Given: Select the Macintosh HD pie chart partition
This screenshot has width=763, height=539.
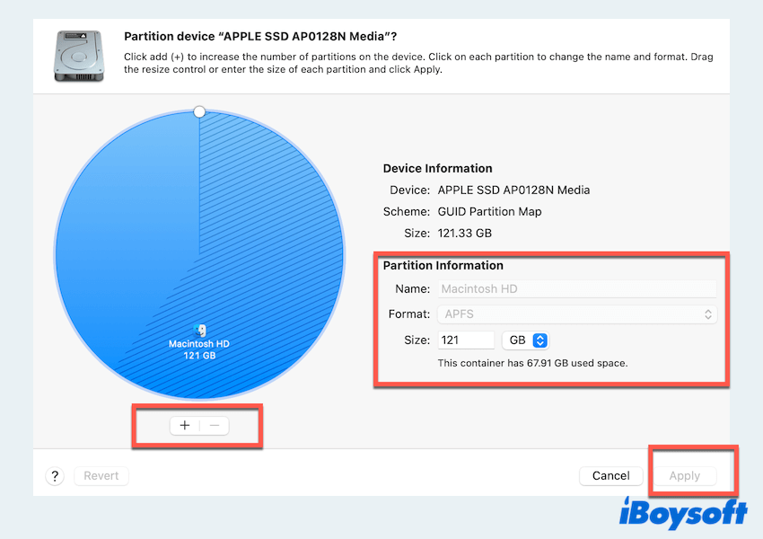Looking at the screenshot, I should point(199,254).
